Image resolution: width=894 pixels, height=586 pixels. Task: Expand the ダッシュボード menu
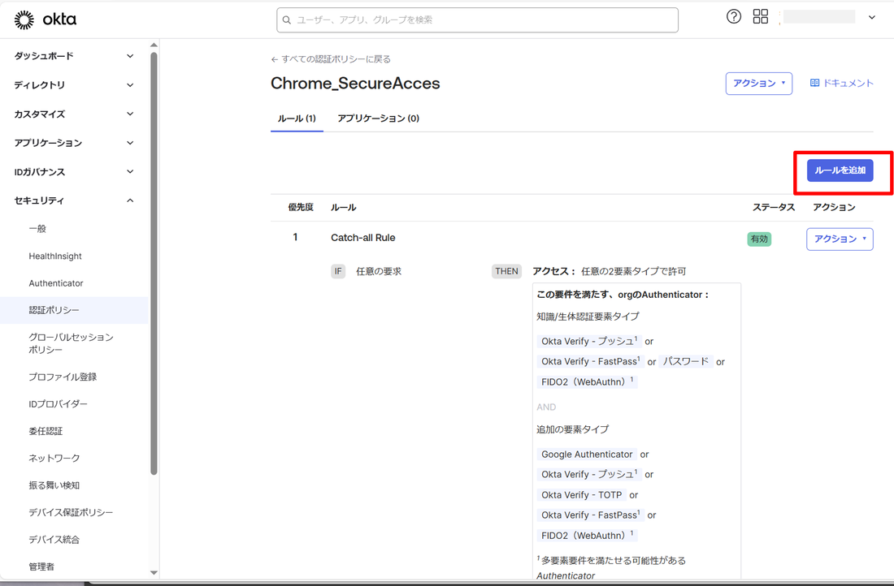74,56
